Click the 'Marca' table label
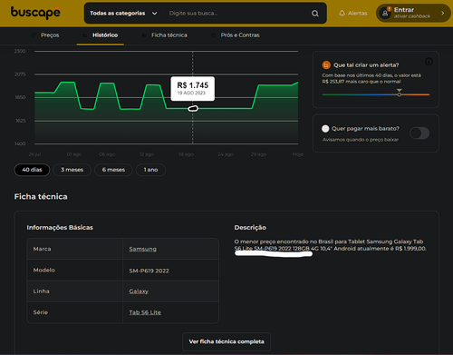Viewport: 453px width, 355px height. point(42,249)
